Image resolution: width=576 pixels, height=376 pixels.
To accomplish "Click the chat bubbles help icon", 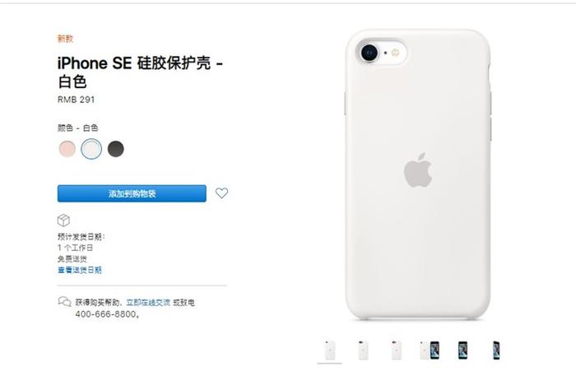I will tap(64, 302).
